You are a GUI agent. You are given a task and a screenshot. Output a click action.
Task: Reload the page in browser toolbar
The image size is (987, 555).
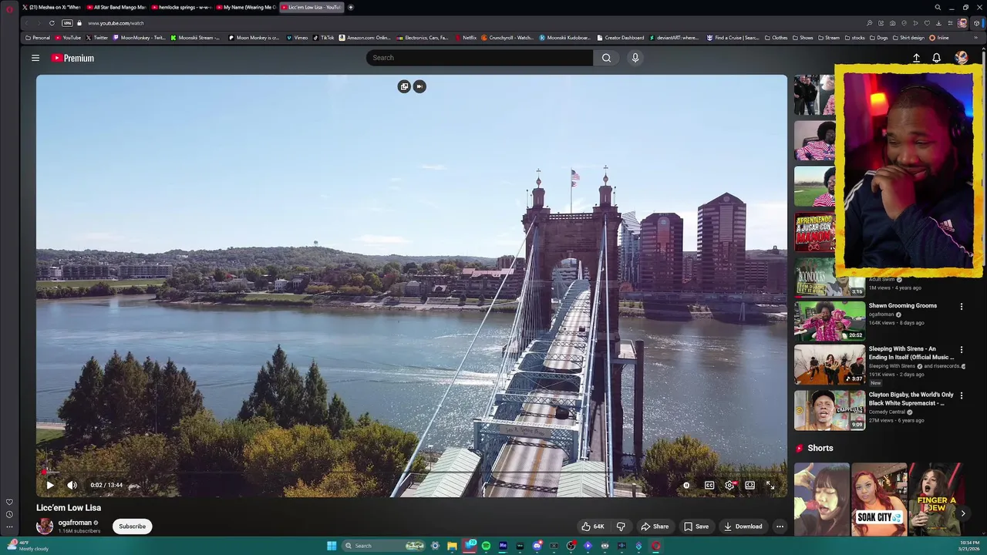pos(52,23)
